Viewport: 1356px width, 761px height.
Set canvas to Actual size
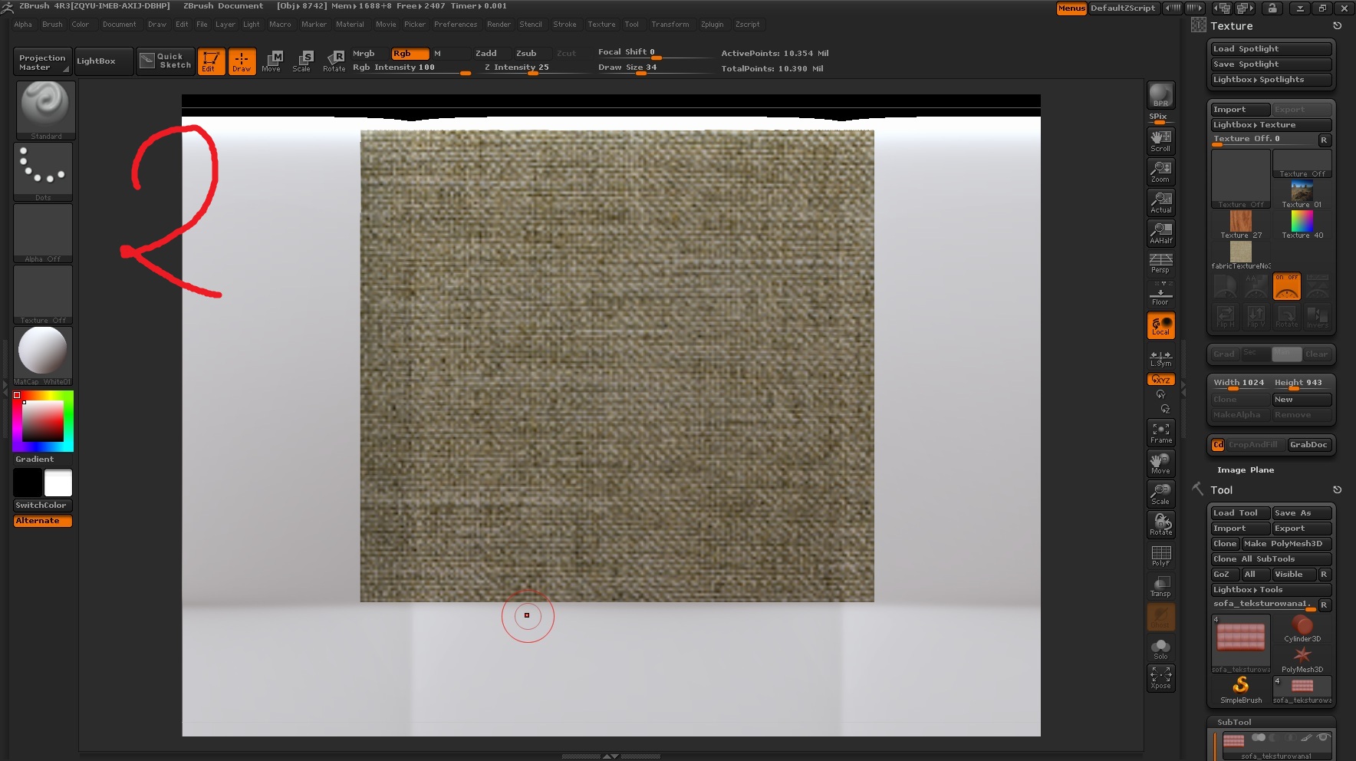(x=1161, y=202)
